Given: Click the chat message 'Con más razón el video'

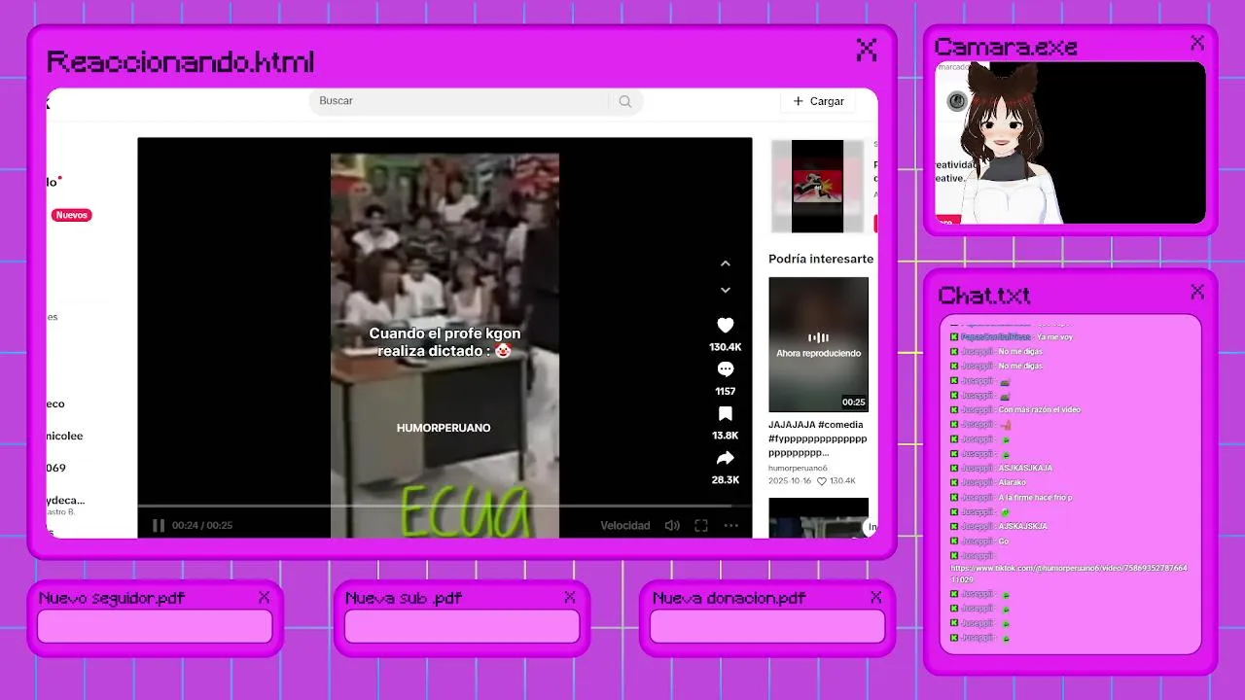Looking at the screenshot, I should click(1039, 410).
